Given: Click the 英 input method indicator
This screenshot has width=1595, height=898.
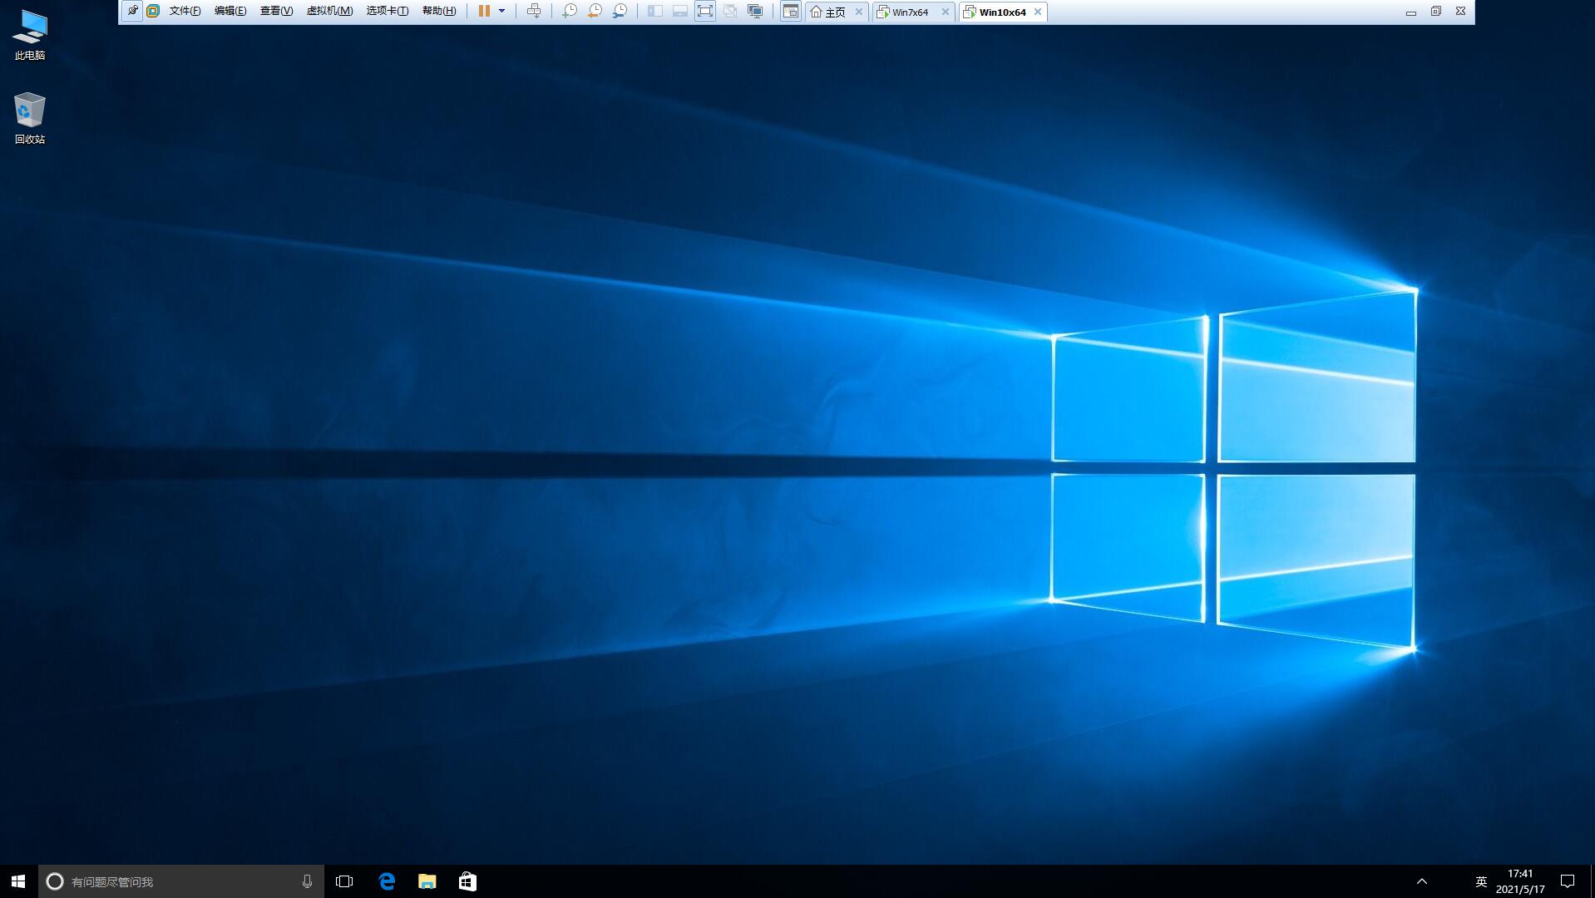Looking at the screenshot, I should 1481,881.
